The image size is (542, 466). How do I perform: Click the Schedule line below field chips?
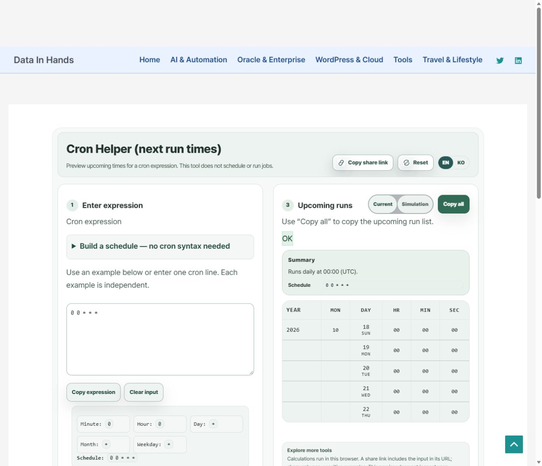point(107,458)
